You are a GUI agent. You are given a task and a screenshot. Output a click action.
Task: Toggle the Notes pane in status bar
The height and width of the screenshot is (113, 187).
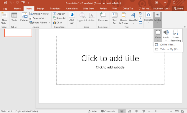(92, 111)
